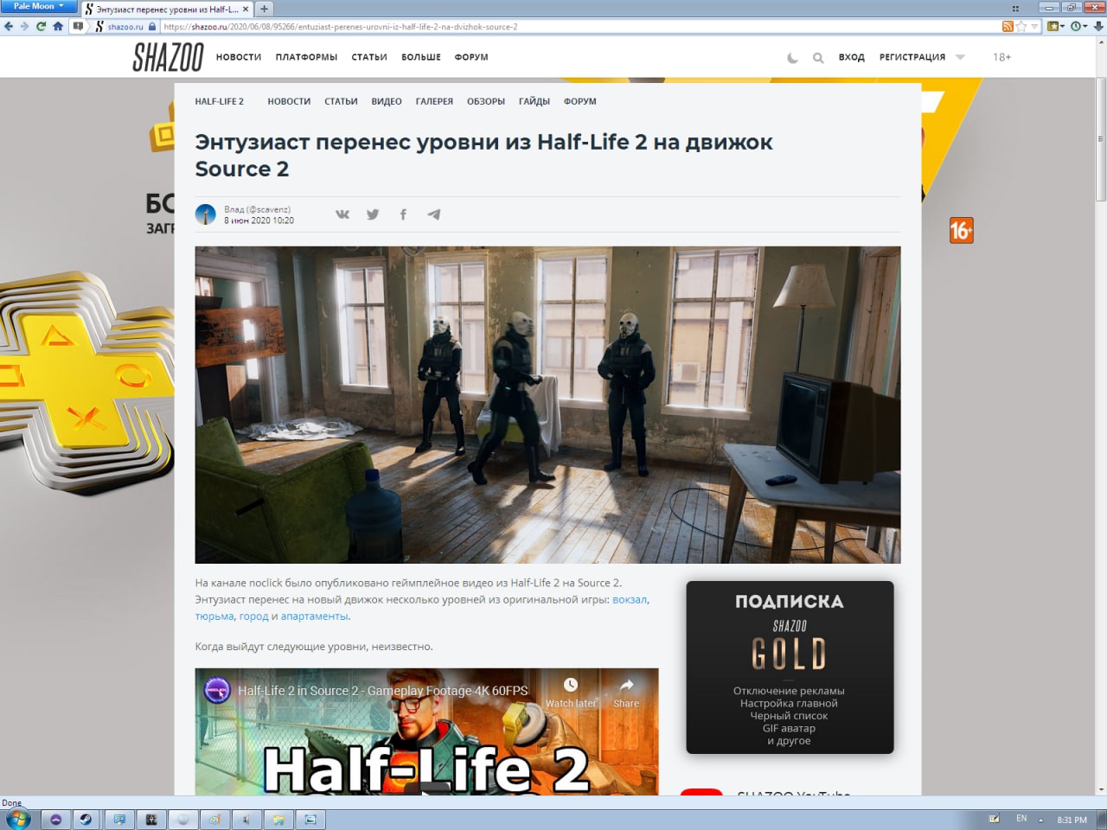Open the downloads arrow icon
1107x830 pixels.
[1098, 26]
